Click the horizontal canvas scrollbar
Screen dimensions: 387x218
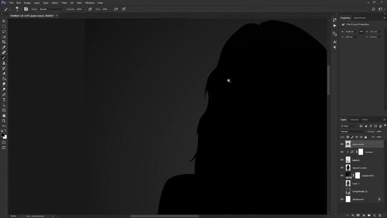click(164, 216)
